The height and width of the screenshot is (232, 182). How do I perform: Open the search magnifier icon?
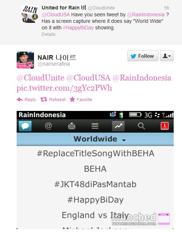point(141,126)
